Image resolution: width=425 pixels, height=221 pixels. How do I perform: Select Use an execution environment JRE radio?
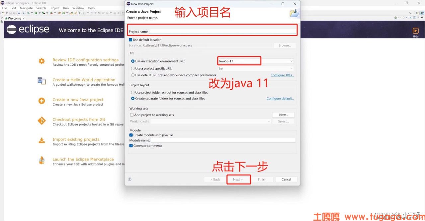pos(133,61)
